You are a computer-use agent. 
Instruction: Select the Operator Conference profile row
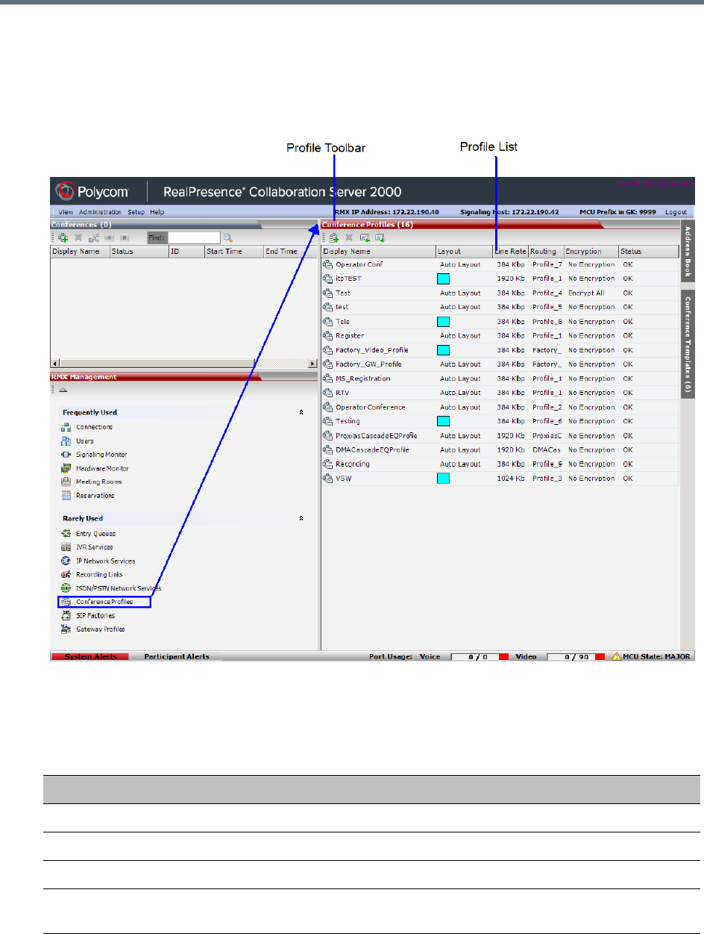[x=500, y=407]
